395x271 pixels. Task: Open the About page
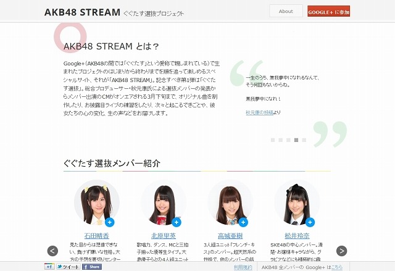pos(286,11)
